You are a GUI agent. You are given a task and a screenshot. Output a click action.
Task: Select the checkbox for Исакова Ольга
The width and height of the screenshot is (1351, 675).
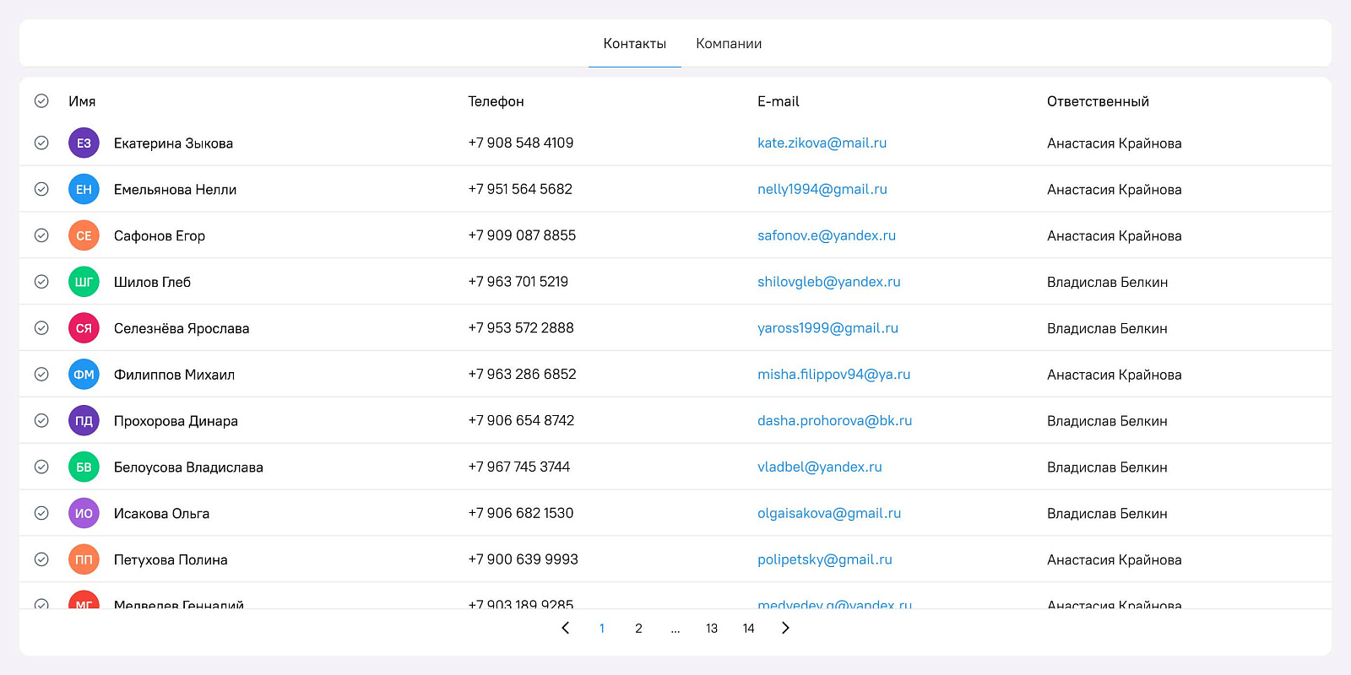point(41,513)
